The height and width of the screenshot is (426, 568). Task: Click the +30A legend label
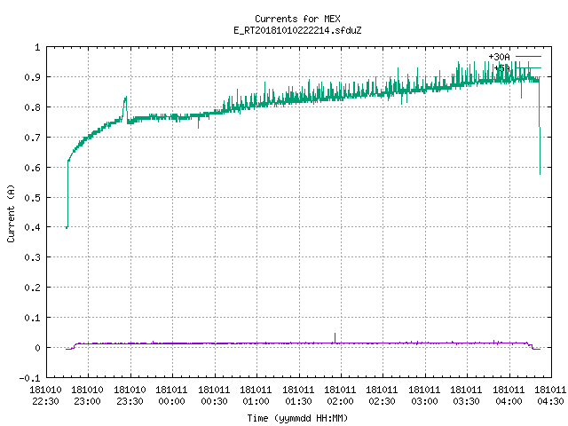click(499, 57)
